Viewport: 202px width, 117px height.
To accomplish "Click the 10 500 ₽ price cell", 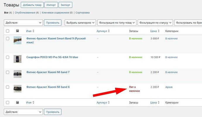I will tap(155, 57).
